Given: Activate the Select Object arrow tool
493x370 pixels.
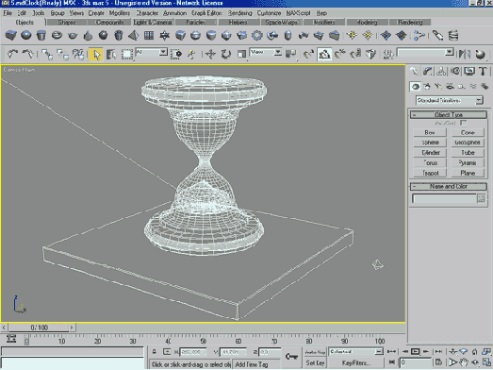Looking at the screenshot, I should (x=95, y=54).
